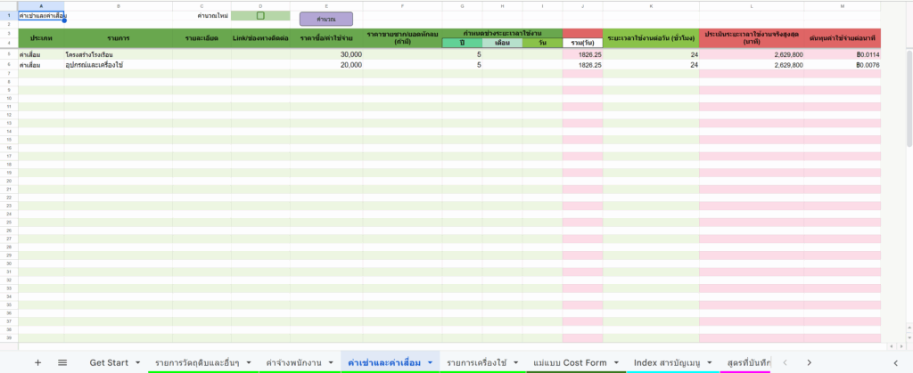This screenshot has height=373, width=913.
Task: Open the all sheets list icon
Action: (x=62, y=362)
